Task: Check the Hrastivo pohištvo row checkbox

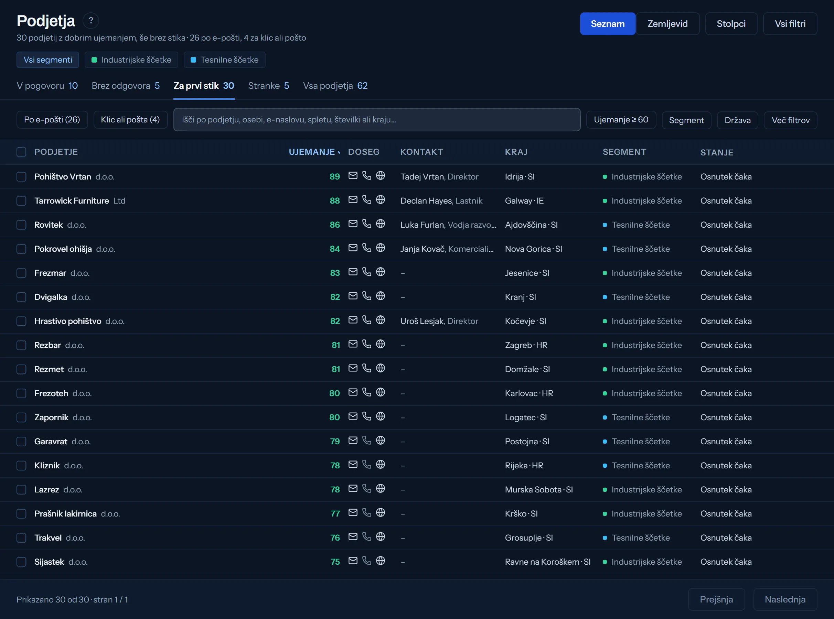Action: coord(21,321)
